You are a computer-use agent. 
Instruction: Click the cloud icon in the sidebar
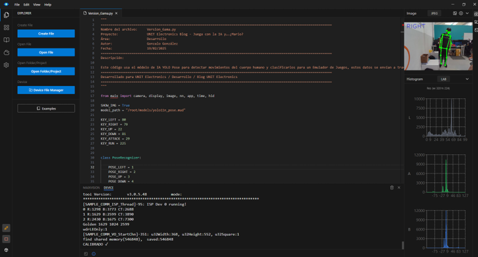point(6,52)
